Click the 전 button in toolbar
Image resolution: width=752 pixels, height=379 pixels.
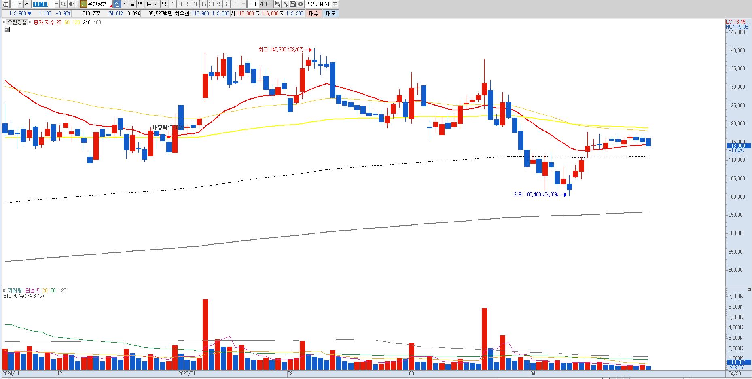27,4
